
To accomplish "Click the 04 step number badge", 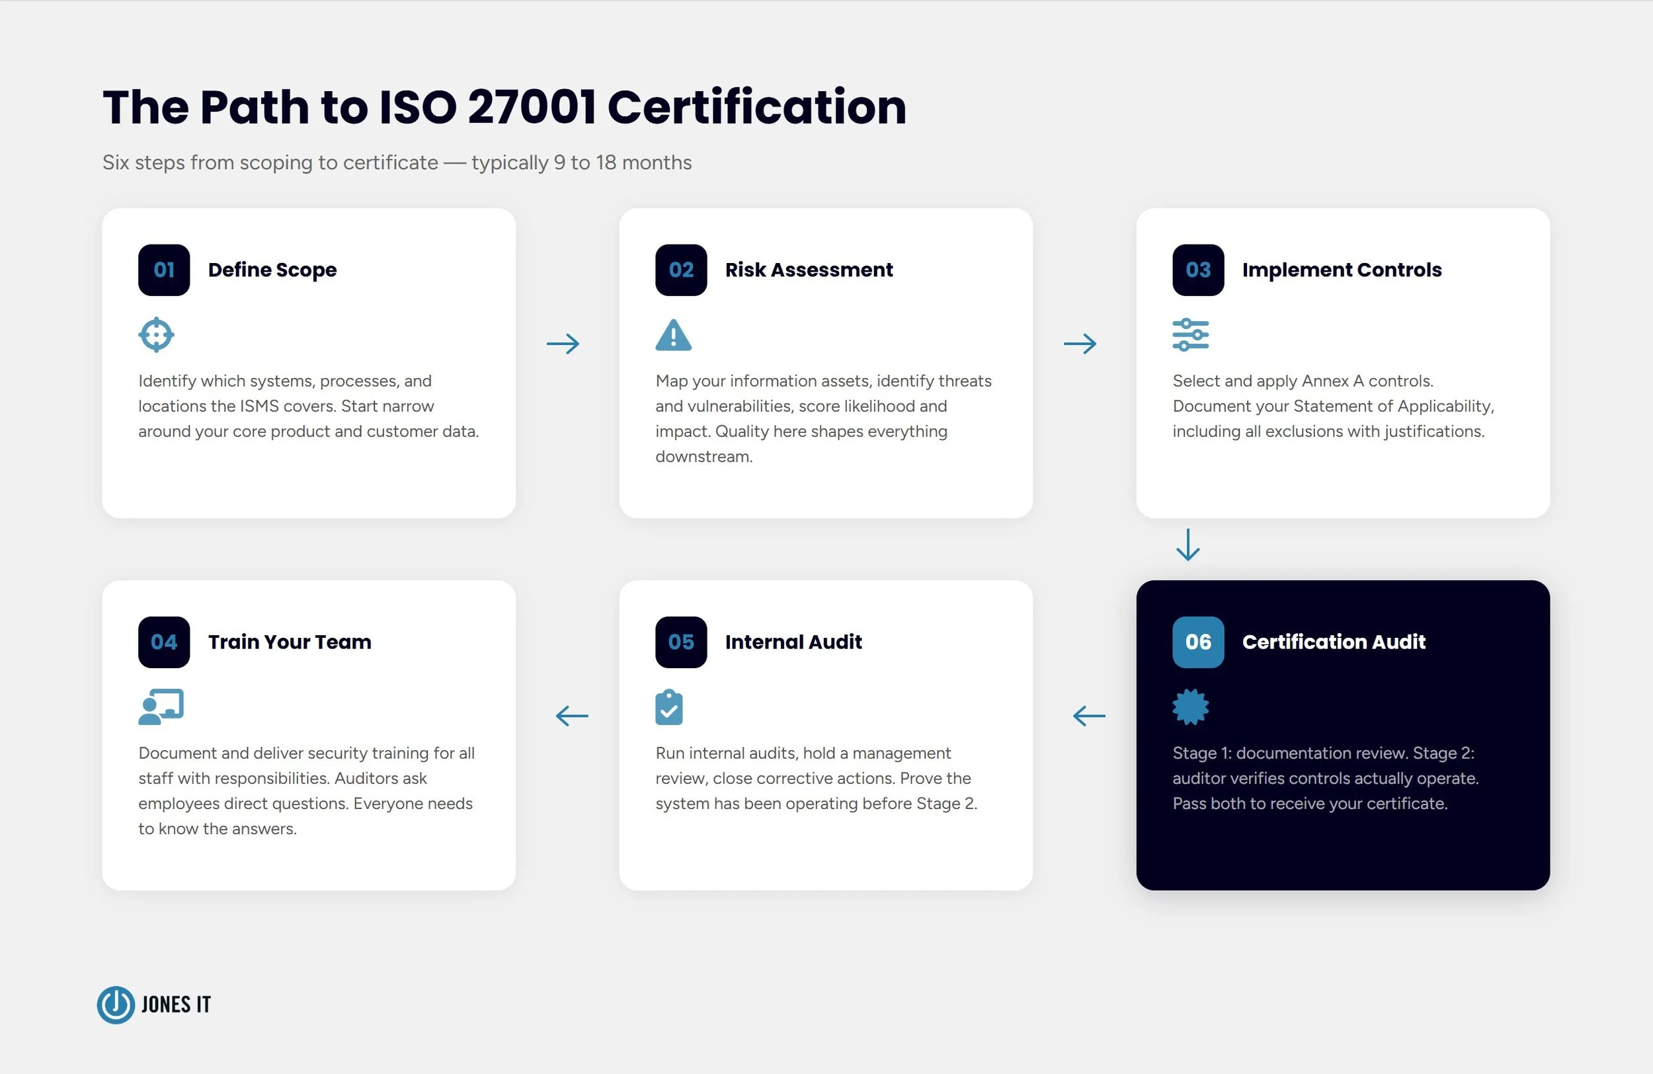I will tap(164, 642).
